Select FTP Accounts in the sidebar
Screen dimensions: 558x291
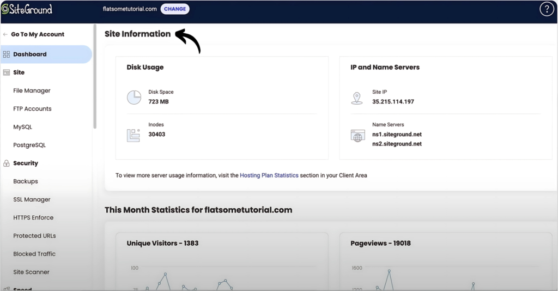pos(32,109)
